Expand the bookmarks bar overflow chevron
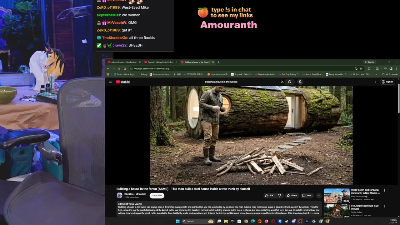400x225 pixels. click(x=376, y=74)
